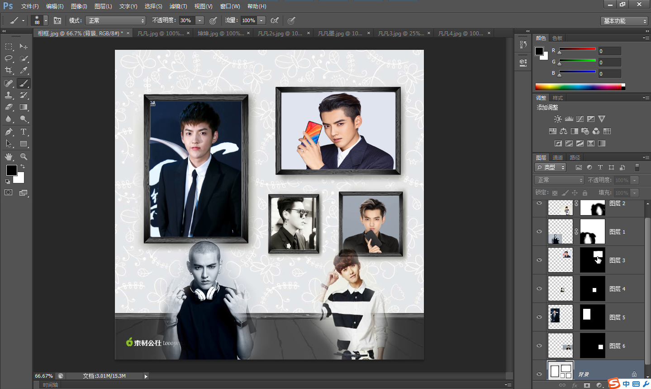Viewport: 651px width, 389px height.
Task: Swap foreground and background colors
Action: tap(23, 167)
